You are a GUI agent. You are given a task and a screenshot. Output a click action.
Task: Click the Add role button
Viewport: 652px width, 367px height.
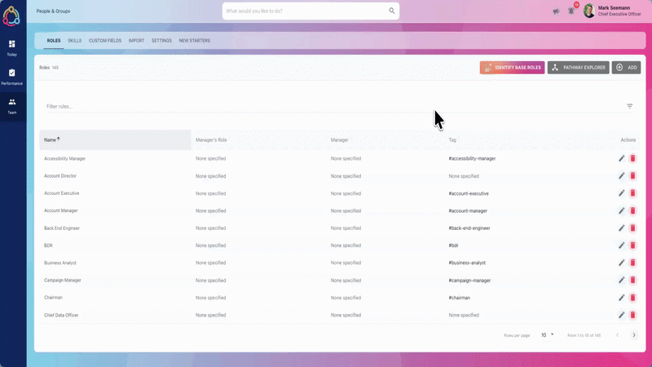(x=626, y=68)
